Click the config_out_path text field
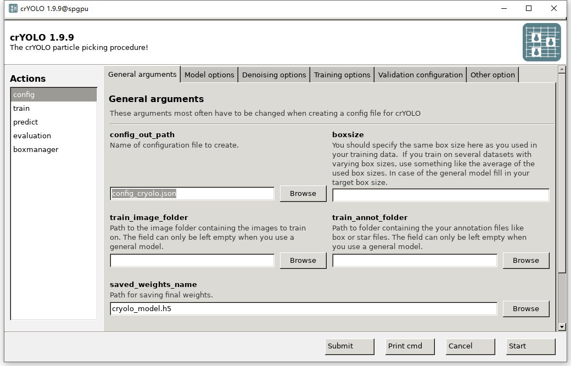This screenshot has width=571, height=366. point(192,194)
